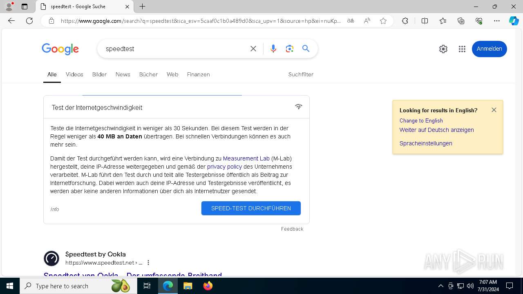
Task: Open Speedtest by Ookla site name
Action: tap(96, 254)
